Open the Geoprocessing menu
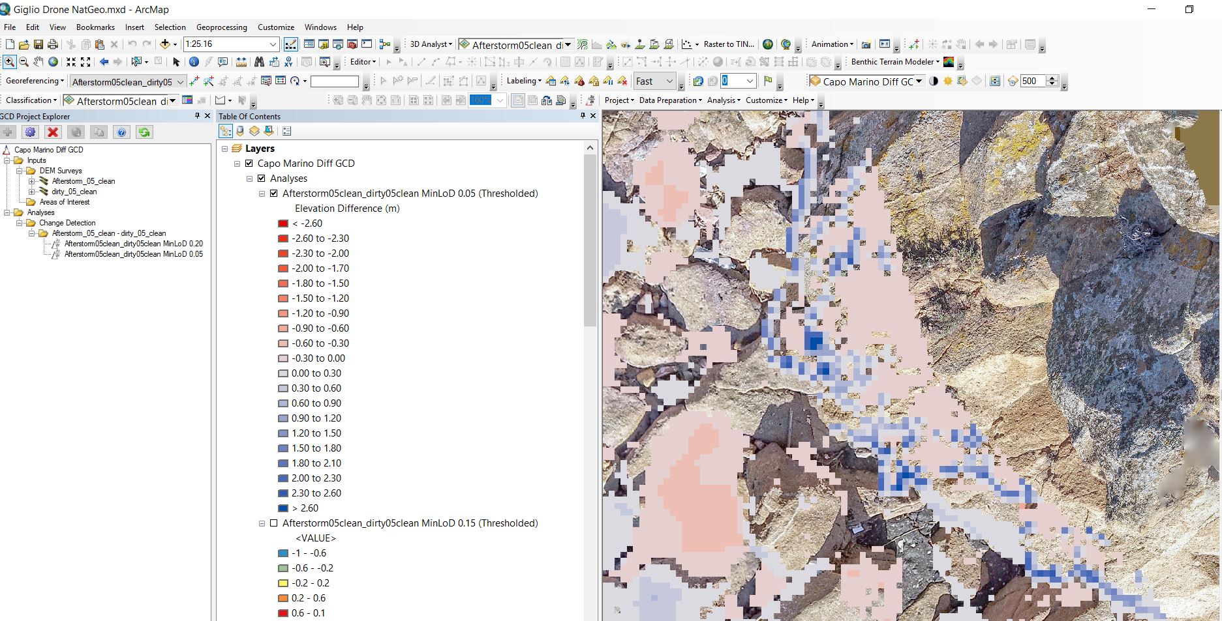Viewport: 1222px width, 621px height. (222, 27)
